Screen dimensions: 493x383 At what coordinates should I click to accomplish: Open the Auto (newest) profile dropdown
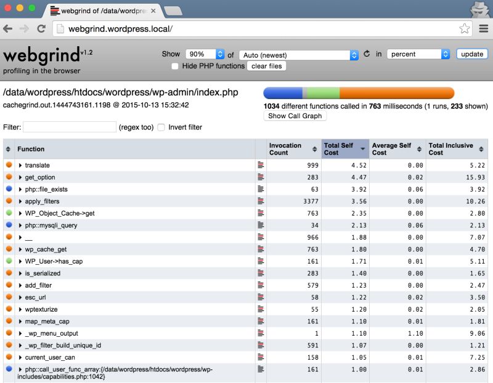click(299, 54)
